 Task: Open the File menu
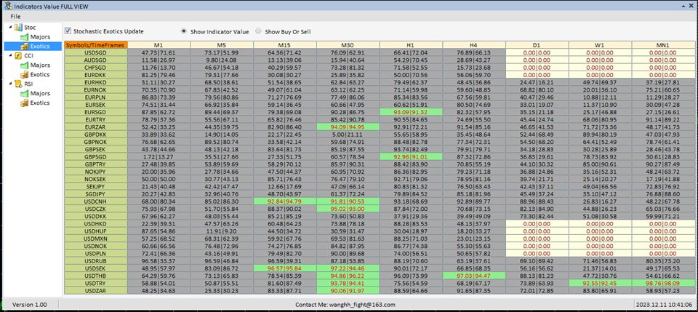click(x=15, y=17)
